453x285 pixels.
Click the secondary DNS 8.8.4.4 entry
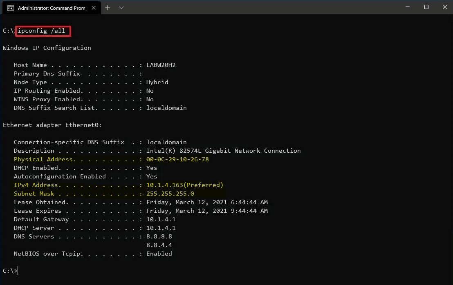[159, 245]
